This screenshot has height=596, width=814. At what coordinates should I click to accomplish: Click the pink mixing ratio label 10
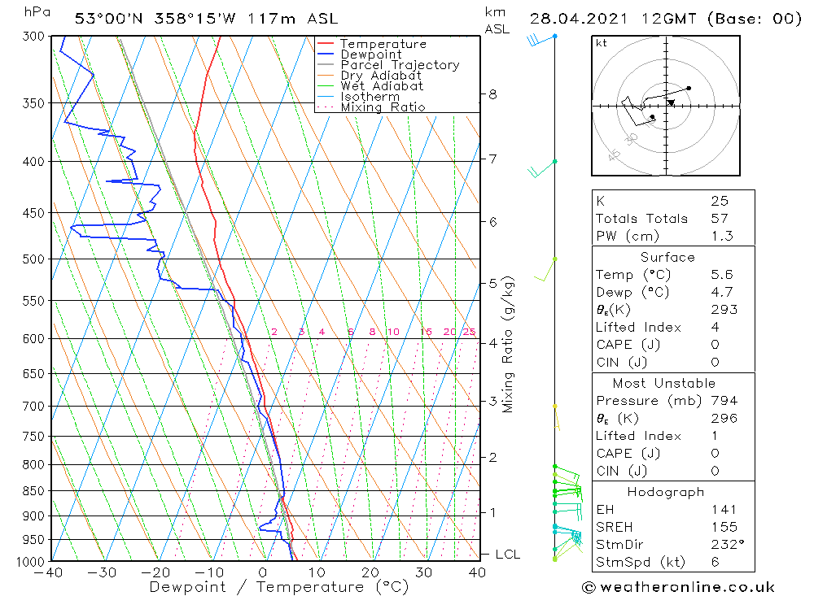pyautogui.click(x=393, y=332)
